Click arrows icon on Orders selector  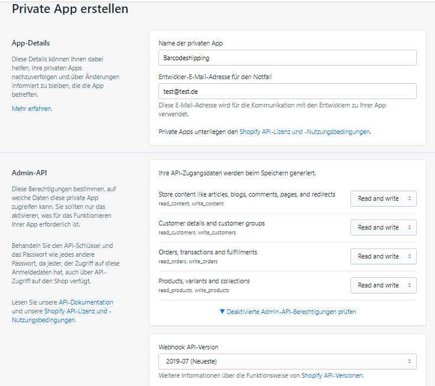point(410,256)
